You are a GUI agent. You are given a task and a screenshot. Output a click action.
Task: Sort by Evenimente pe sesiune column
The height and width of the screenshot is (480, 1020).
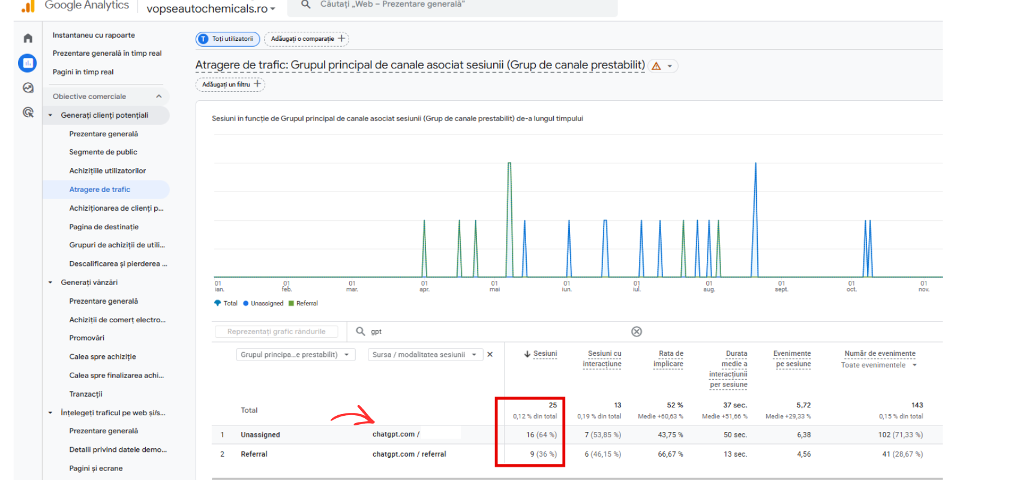coord(792,359)
